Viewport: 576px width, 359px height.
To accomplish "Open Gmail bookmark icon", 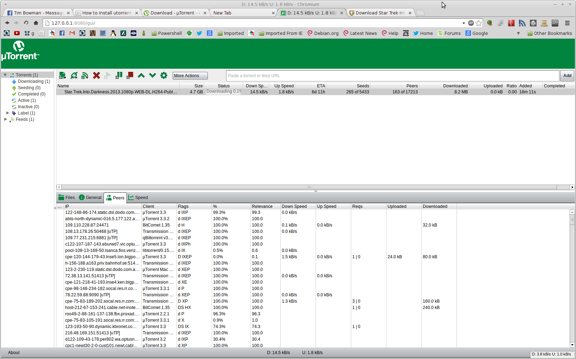I will coord(72,33).
